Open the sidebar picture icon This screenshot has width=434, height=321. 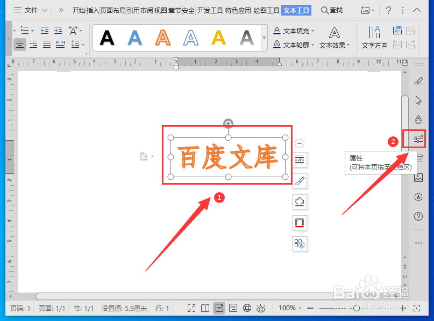point(418,178)
